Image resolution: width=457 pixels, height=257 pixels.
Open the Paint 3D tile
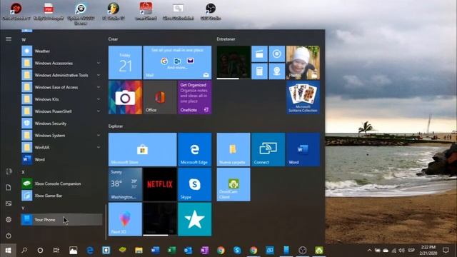tap(125, 219)
